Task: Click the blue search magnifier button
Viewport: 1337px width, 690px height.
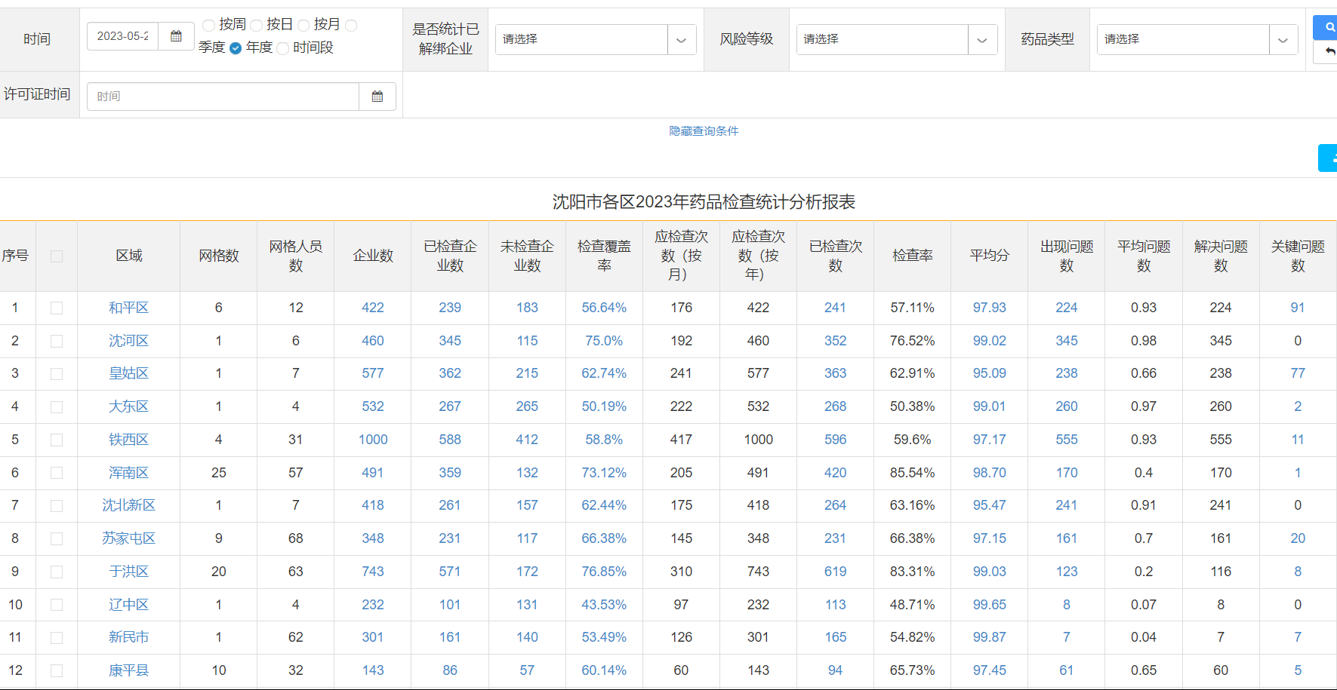Action: tap(1326, 27)
